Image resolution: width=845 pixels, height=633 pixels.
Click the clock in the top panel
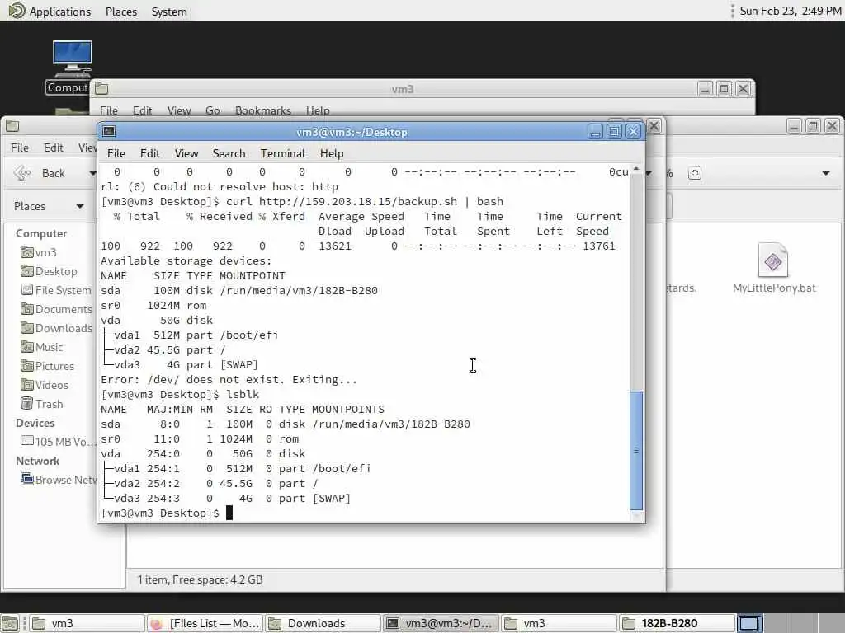click(x=790, y=11)
